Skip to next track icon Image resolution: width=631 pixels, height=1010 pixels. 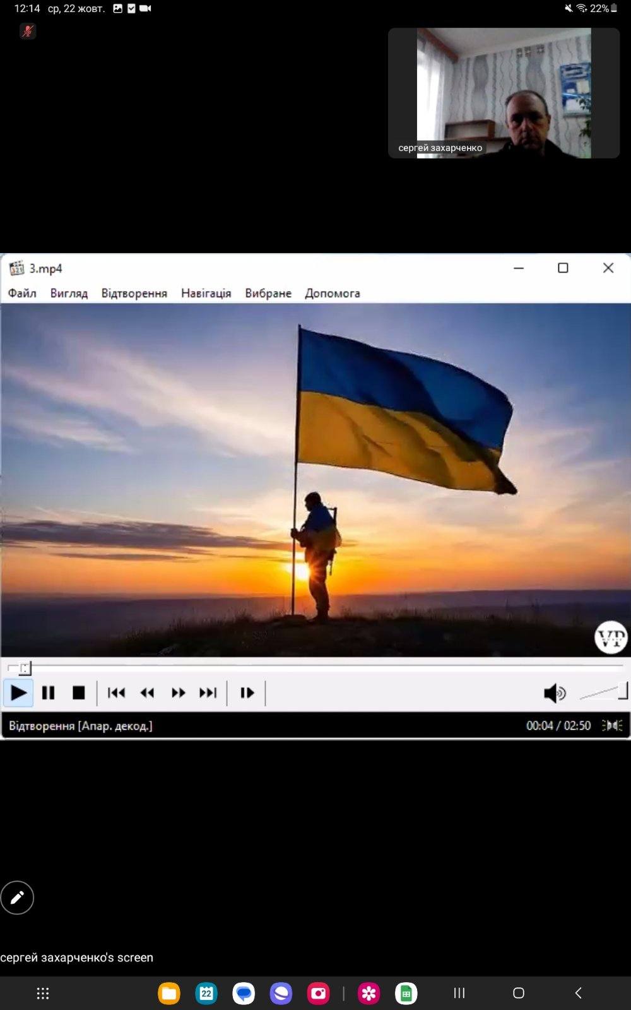tap(208, 693)
